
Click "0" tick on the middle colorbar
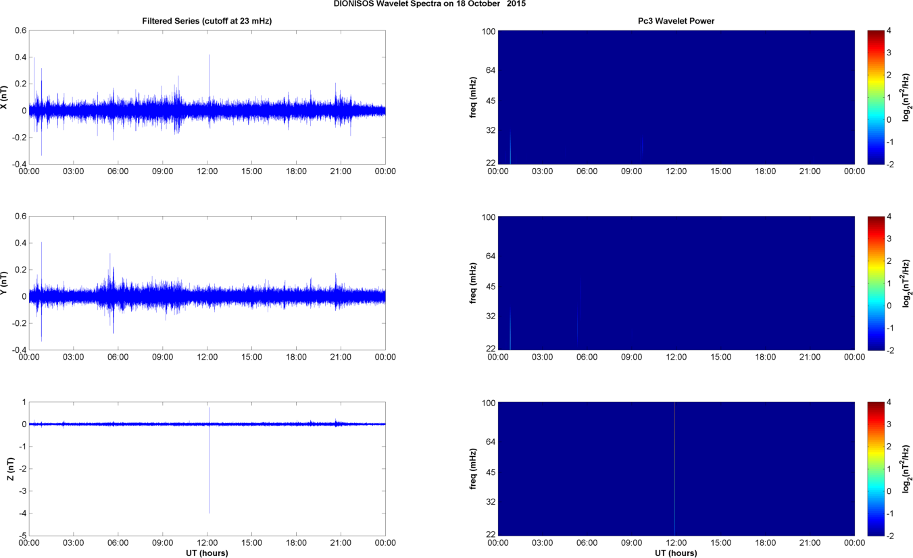click(x=889, y=306)
